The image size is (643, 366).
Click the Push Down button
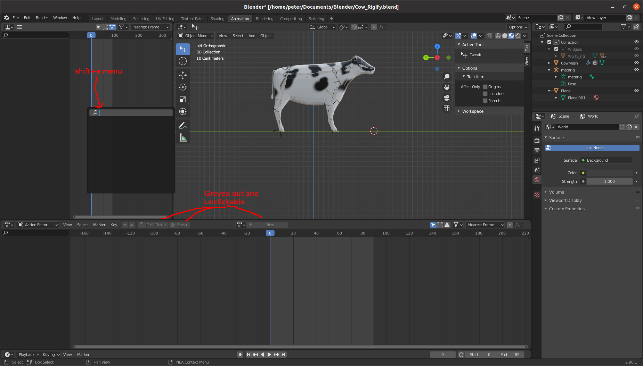tap(153, 225)
